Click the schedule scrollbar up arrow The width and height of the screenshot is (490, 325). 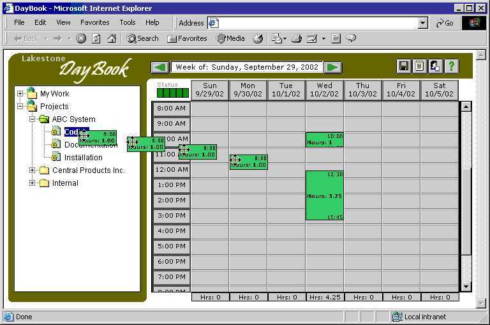[x=466, y=107]
